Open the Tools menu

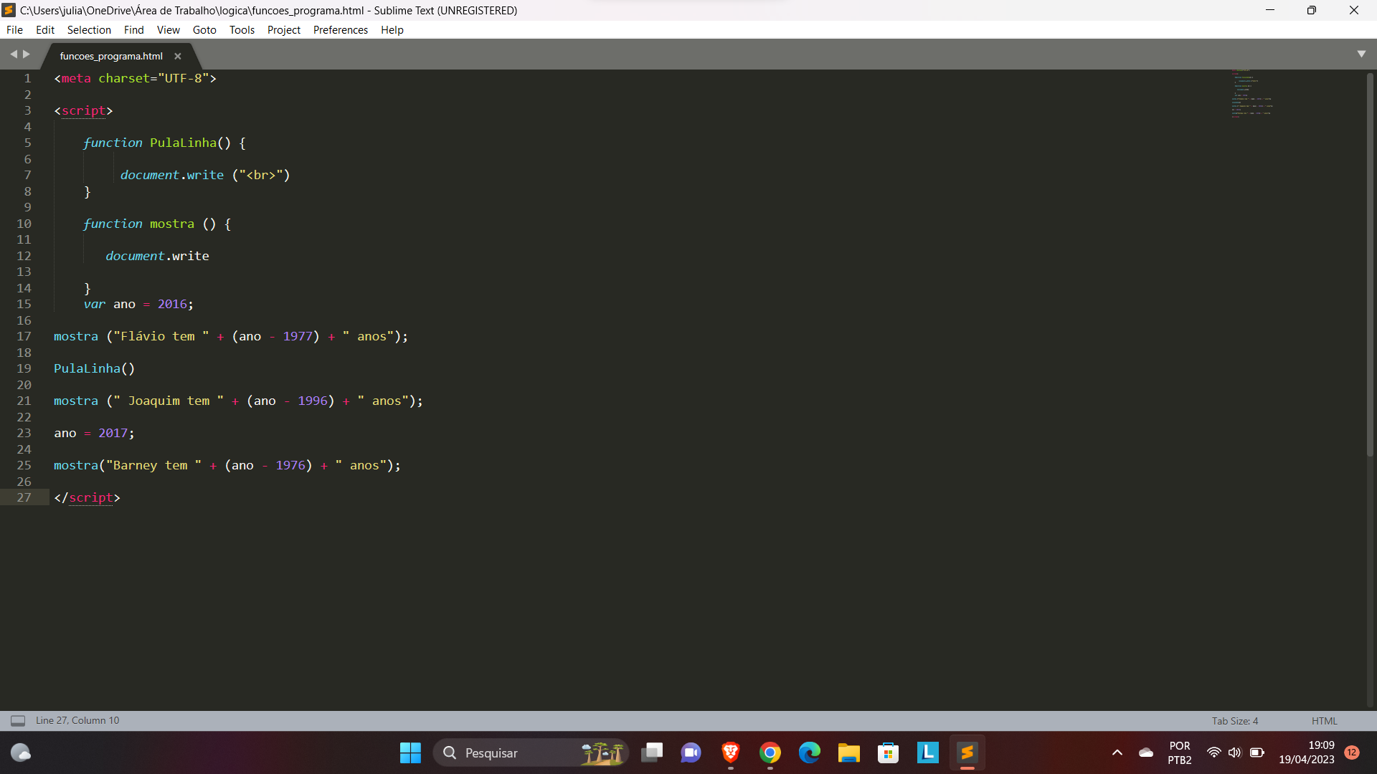[242, 30]
